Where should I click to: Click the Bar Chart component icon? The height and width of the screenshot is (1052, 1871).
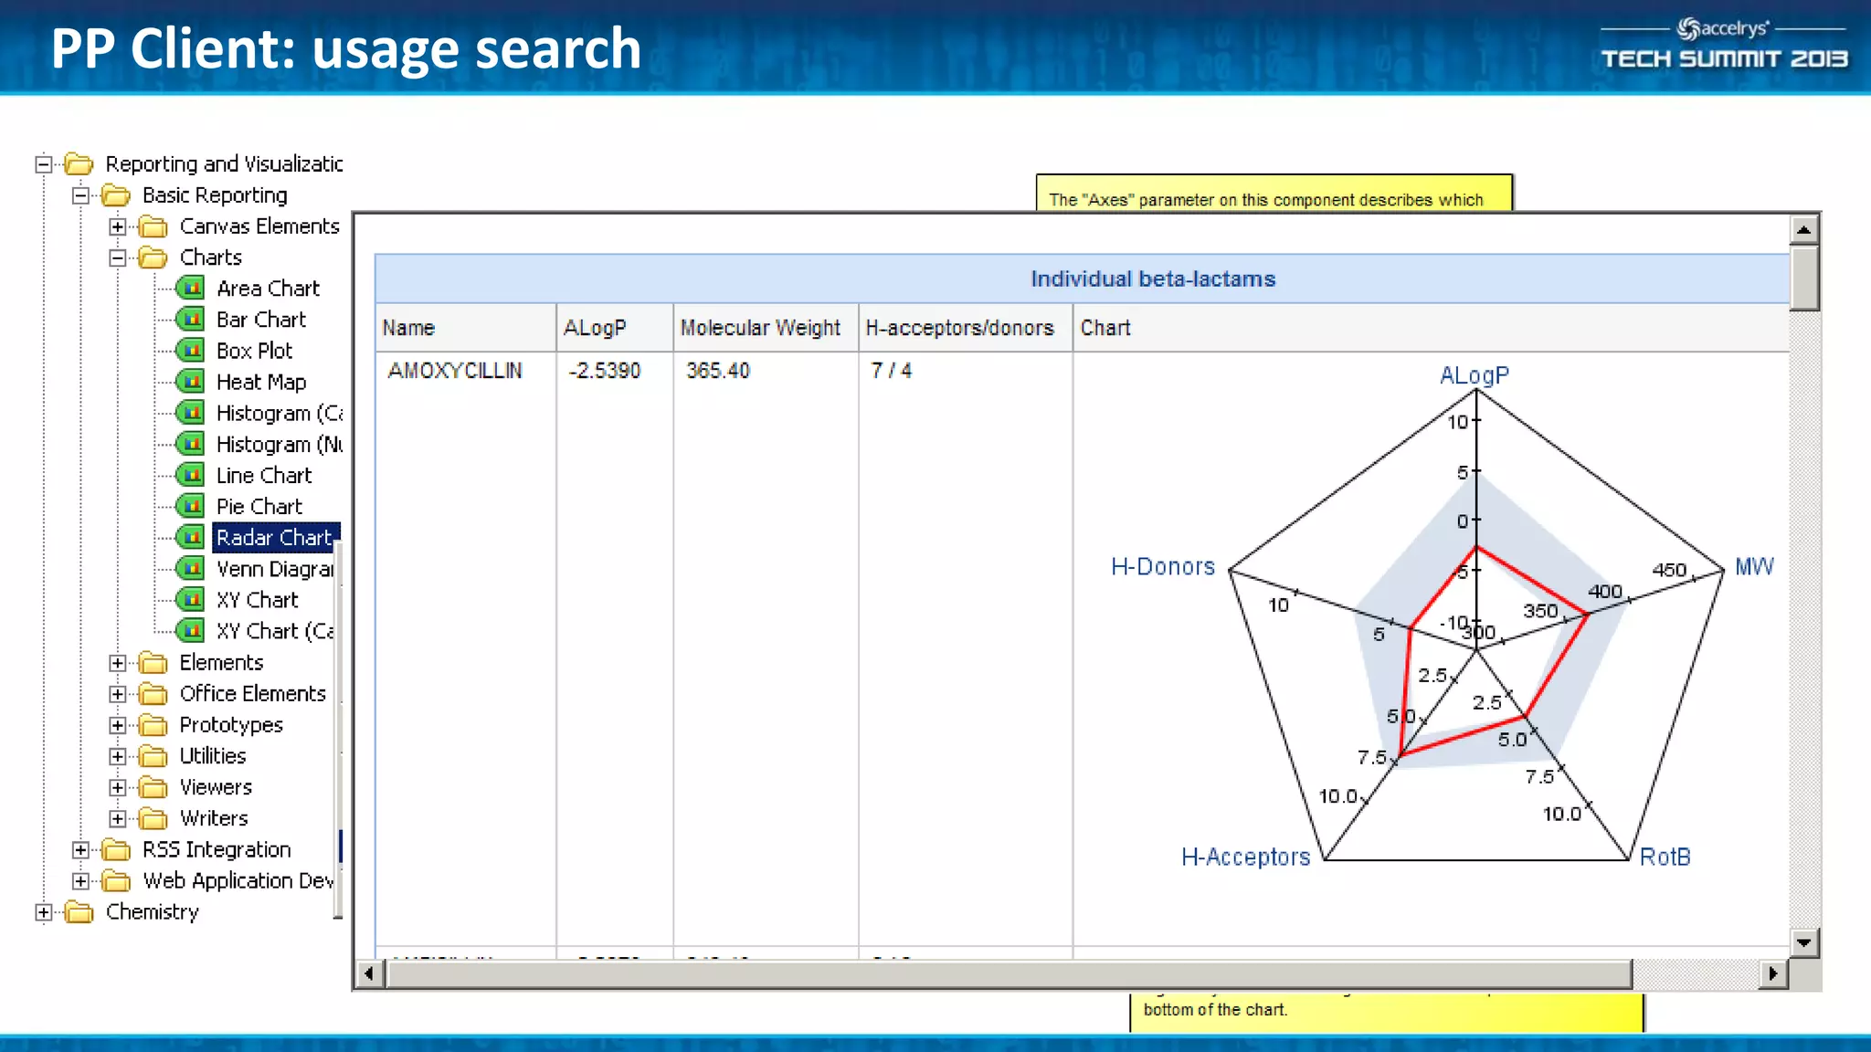pos(190,320)
